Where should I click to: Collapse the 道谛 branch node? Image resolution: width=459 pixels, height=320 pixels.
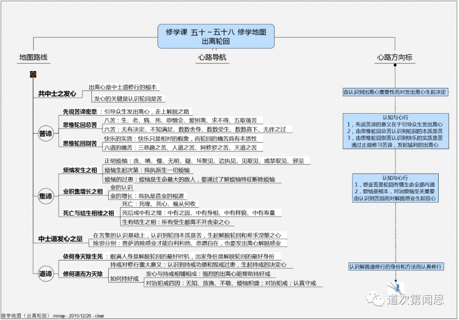(45, 274)
